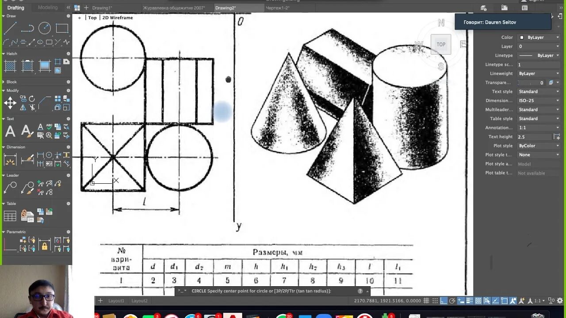
Task: Insert a Table with the Table tool
Action: (10, 216)
